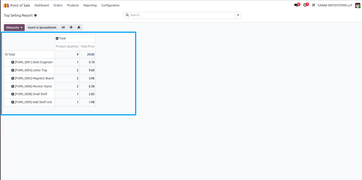Click the Expand all arrows icon
This screenshot has width=362, height=180.
pos(71,27)
